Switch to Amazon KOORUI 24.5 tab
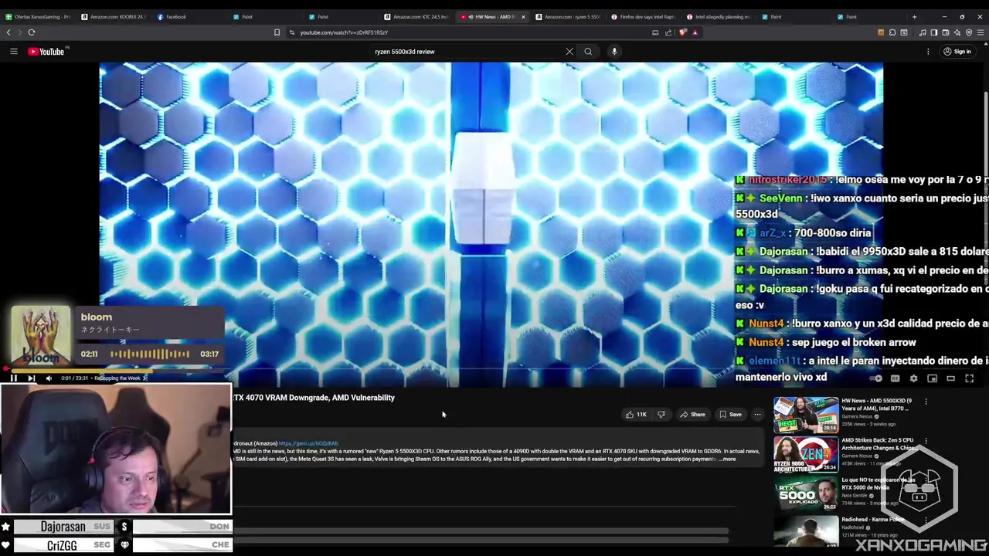Image resolution: width=989 pixels, height=556 pixels. (x=114, y=17)
